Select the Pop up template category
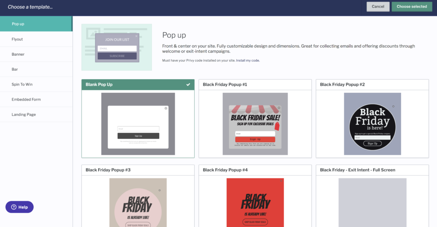 click(36, 24)
